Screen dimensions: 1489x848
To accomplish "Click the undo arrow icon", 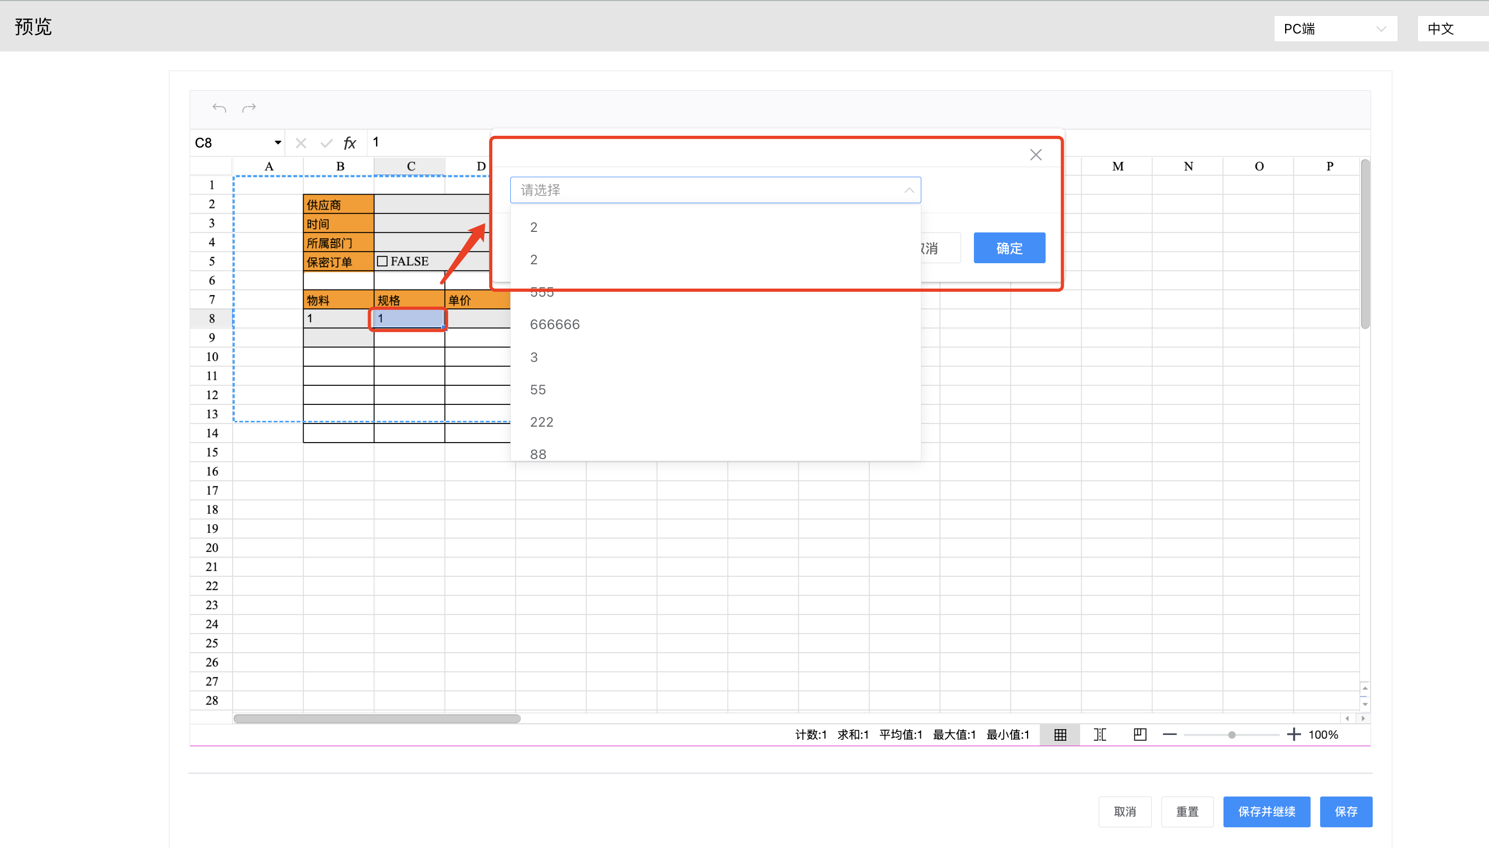I will [x=219, y=108].
